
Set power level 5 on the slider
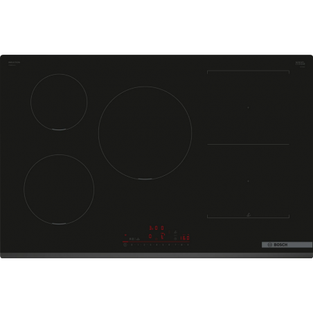tap(163, 244)
